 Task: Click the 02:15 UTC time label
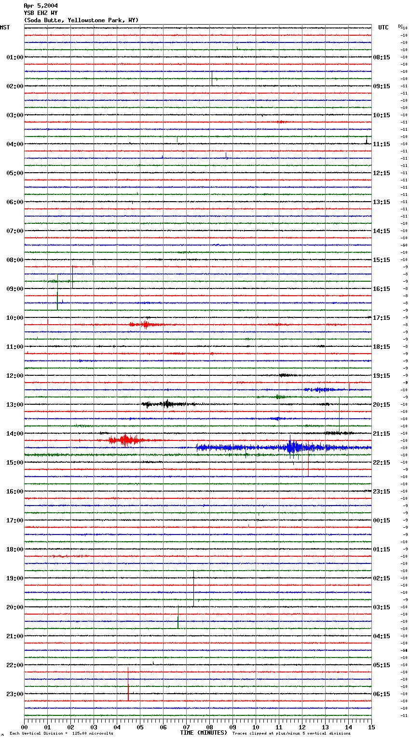382,578
